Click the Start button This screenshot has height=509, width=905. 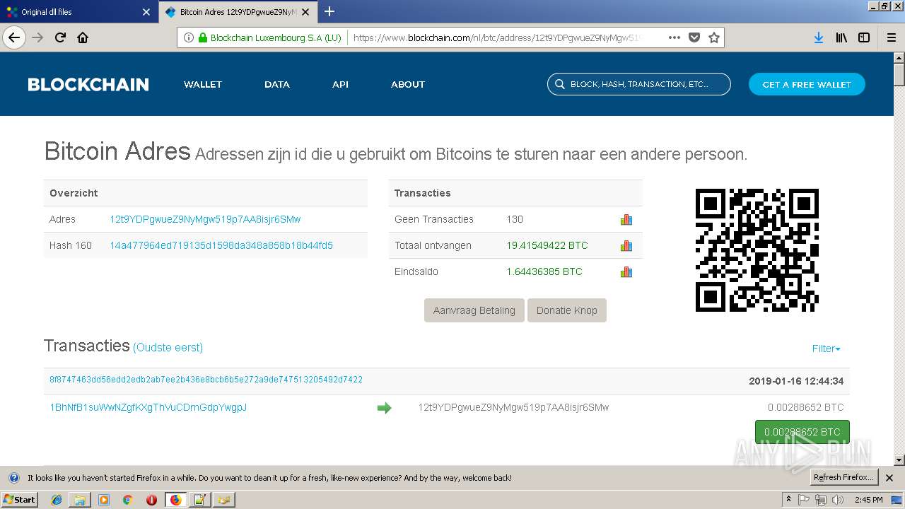[20, 500]
